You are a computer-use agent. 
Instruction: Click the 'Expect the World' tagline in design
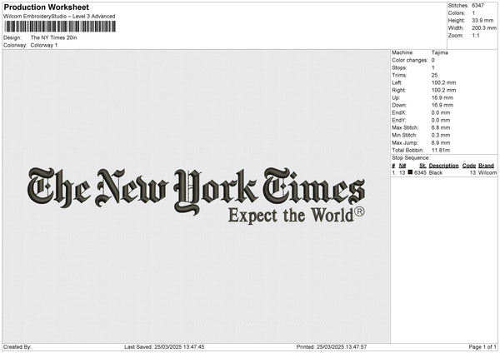coord(291,216)
